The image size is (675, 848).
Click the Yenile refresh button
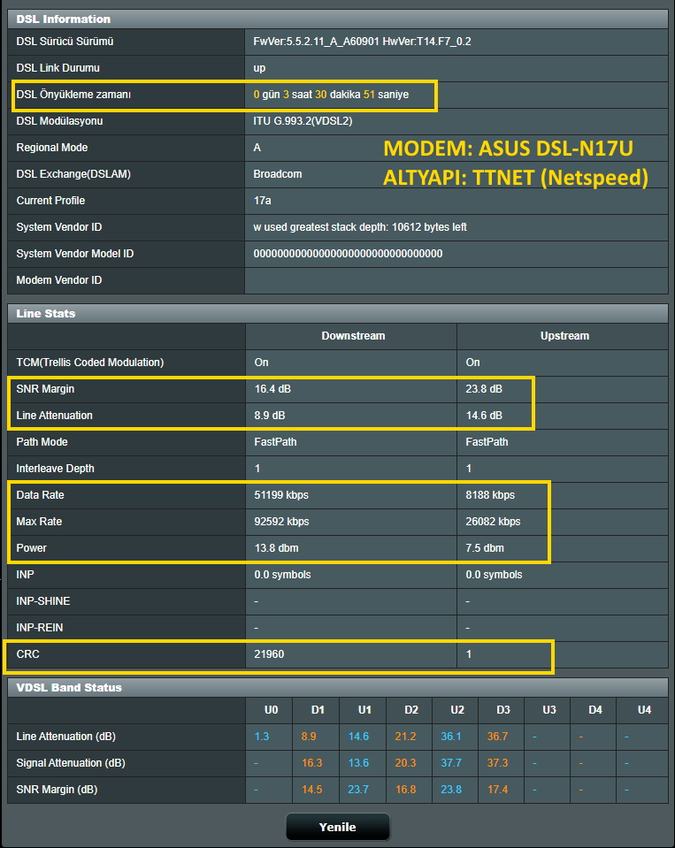click(338, 827)
